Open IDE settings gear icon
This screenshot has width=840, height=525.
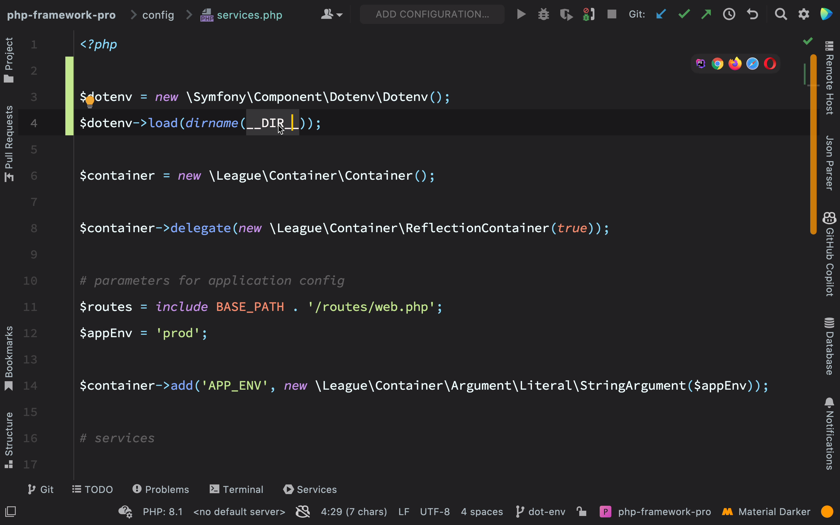click(x=804, y=14)
